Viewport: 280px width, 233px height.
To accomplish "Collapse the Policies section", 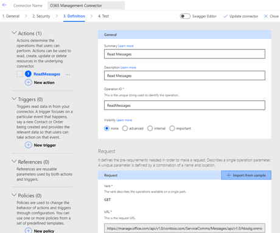I will pos(14,195).
